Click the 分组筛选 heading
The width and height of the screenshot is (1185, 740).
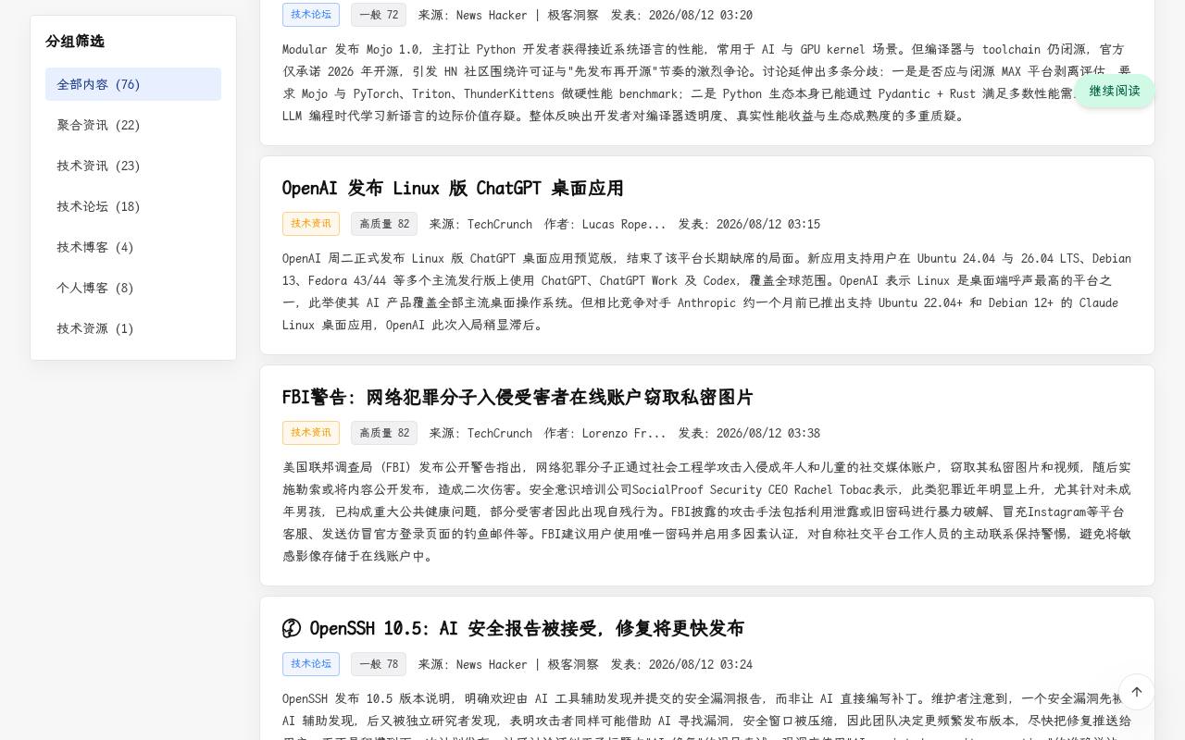point(75,41)
